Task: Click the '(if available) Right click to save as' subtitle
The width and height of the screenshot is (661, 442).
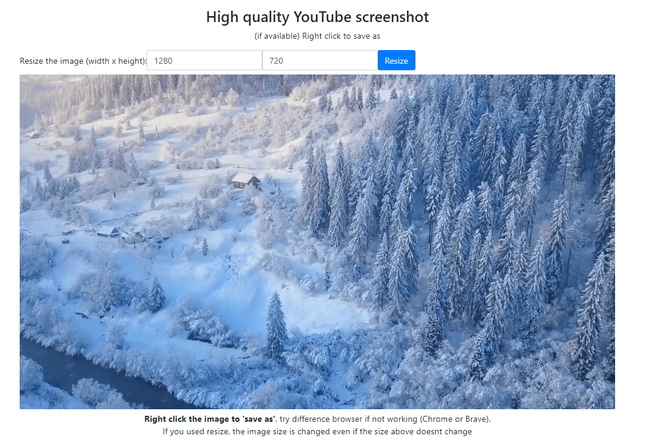Action: tap(317, 36)
